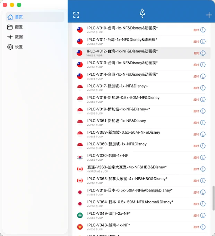Click 超时 latency label of IPLC-V312

(x=196, y=53)
